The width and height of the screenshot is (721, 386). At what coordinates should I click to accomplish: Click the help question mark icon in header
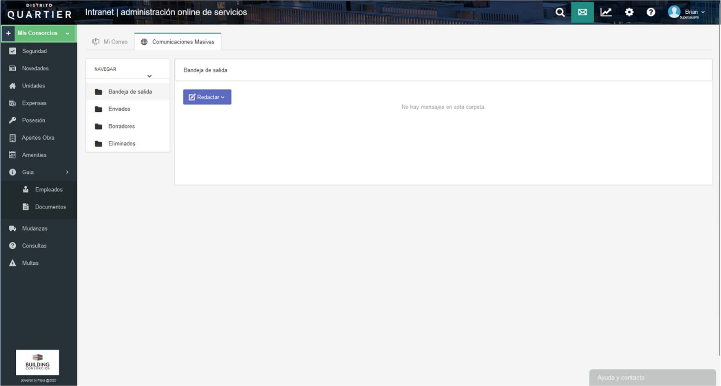tap(651, 12)
